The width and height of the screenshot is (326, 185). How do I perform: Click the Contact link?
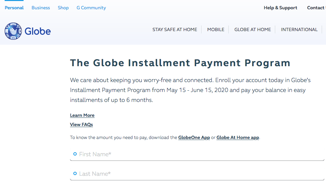point(316,8)
